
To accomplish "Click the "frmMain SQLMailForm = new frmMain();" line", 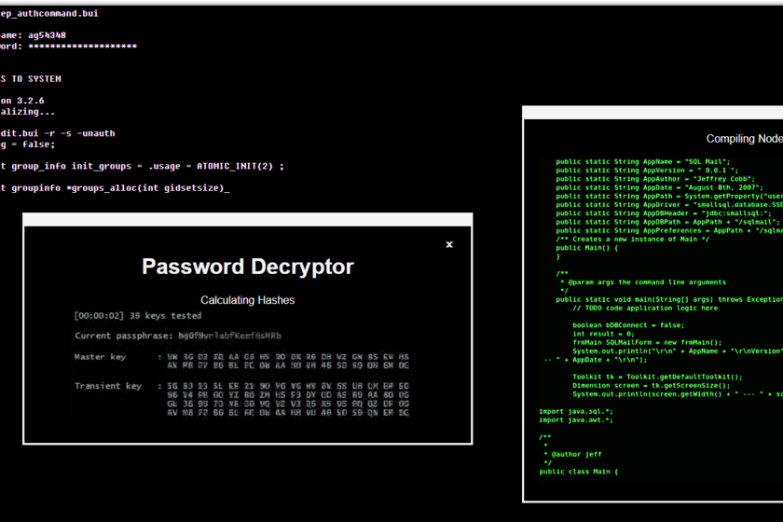I will coord(647,342).
